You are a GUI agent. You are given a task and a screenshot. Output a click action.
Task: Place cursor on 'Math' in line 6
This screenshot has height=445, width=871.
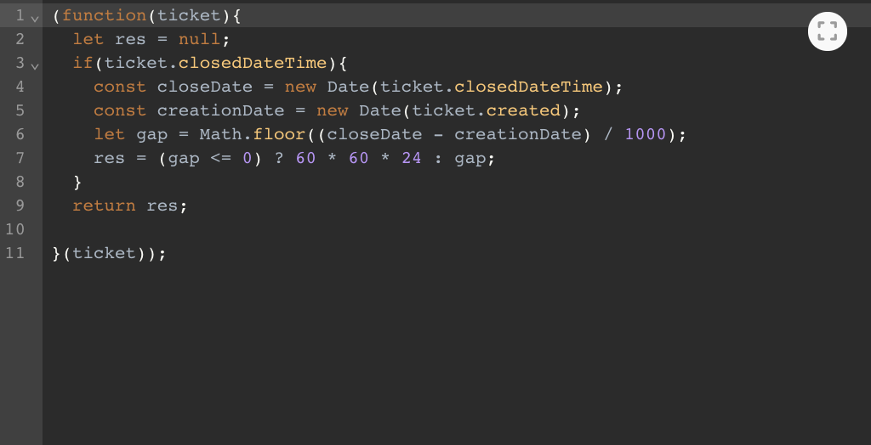point(221,135)
